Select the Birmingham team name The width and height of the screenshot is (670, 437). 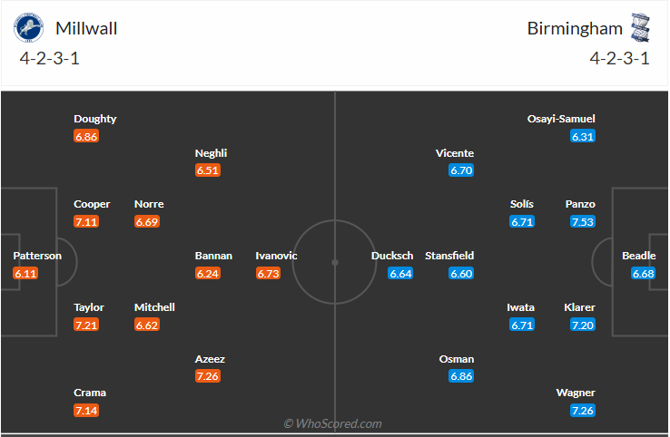[576, 28]
